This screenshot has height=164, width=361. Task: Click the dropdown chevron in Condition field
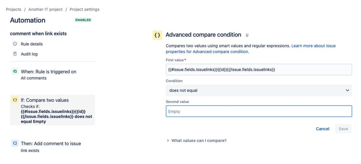[x=347, y=90]
